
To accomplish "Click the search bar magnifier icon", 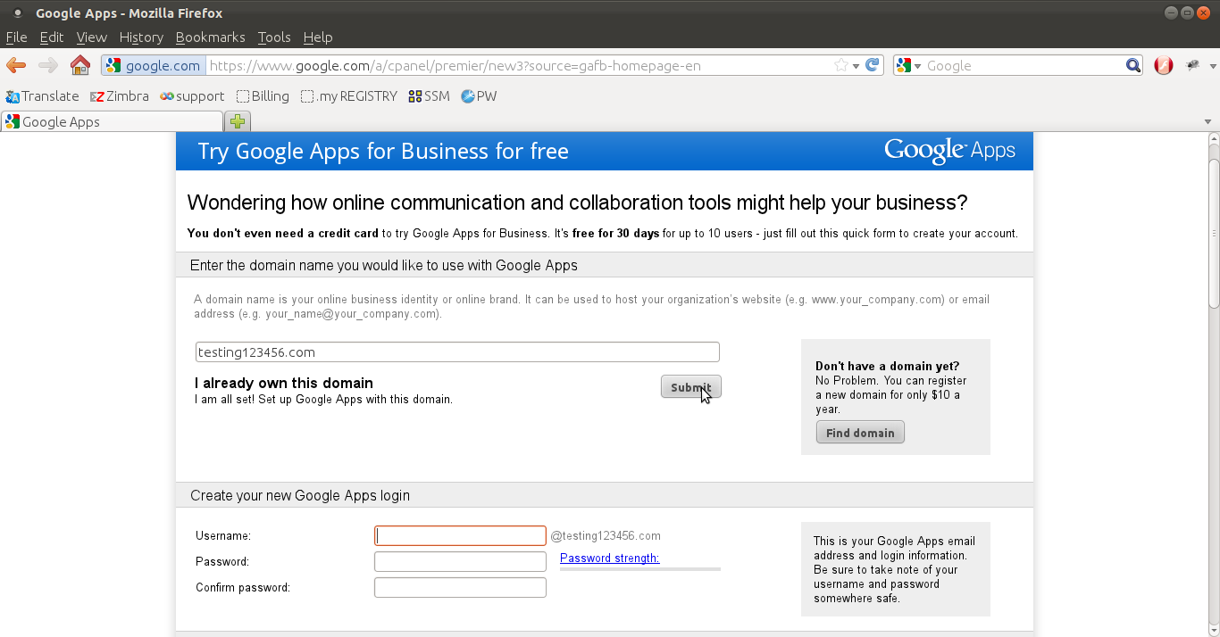I will (x=1132, y=65).
